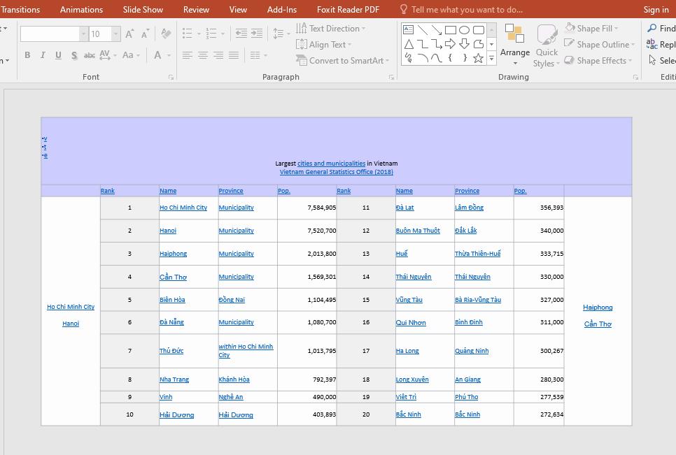Screen dimensions: 676x455
Task: Click the Vietnam General Statistics Office link
Action: pos(337,171)
